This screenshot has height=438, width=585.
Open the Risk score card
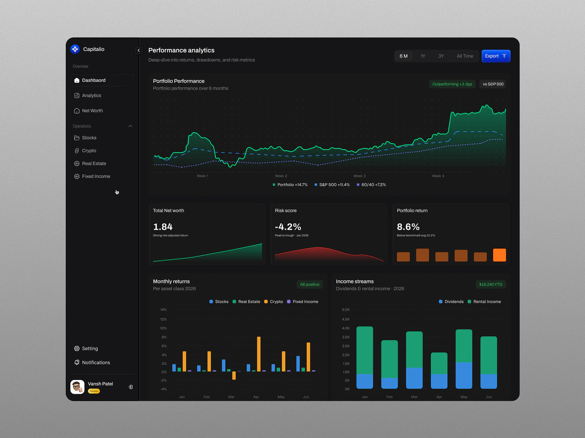[329, 235]
